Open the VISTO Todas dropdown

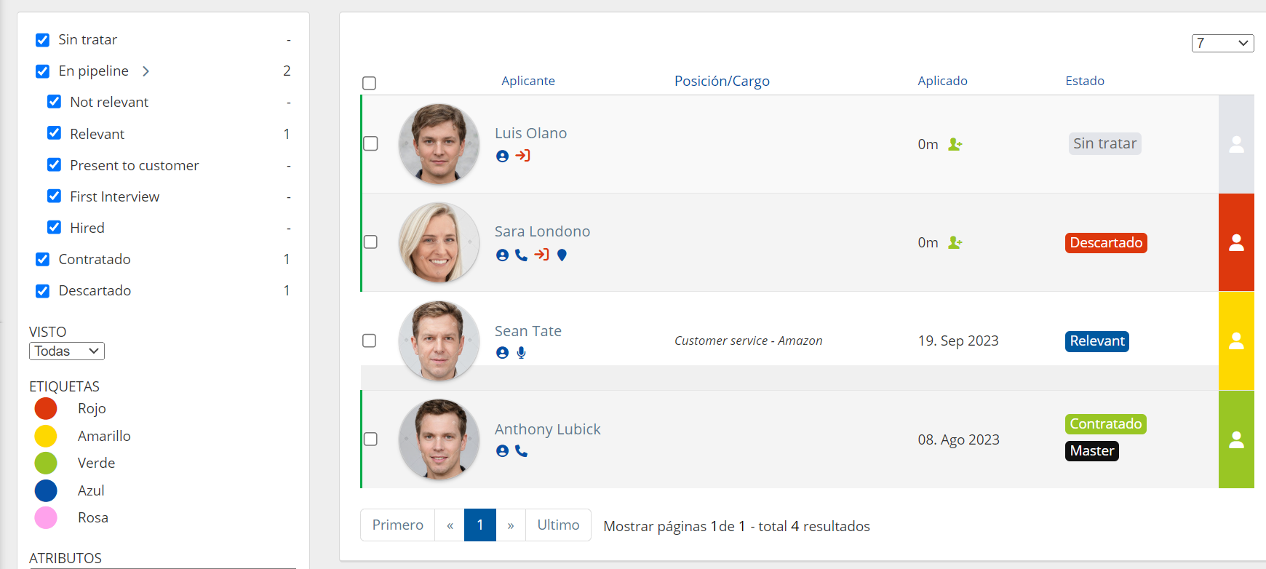point(67,351)
